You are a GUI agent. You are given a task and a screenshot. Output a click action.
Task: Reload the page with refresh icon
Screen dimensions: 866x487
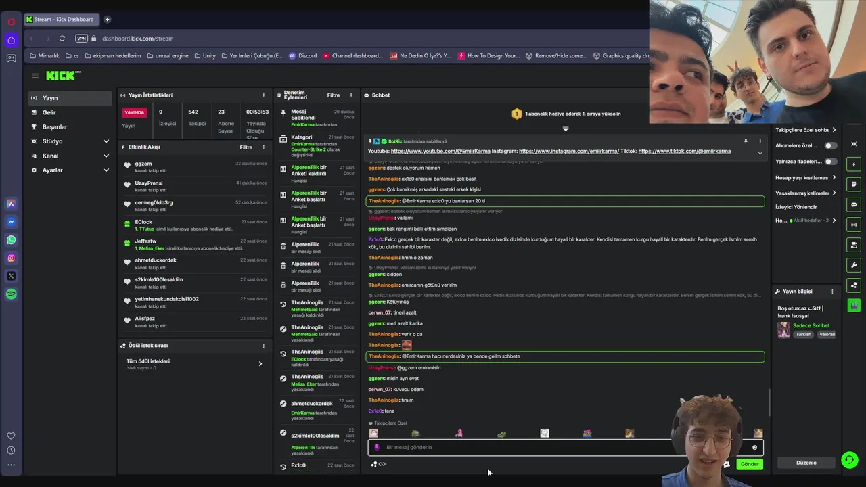coord(62,39)
